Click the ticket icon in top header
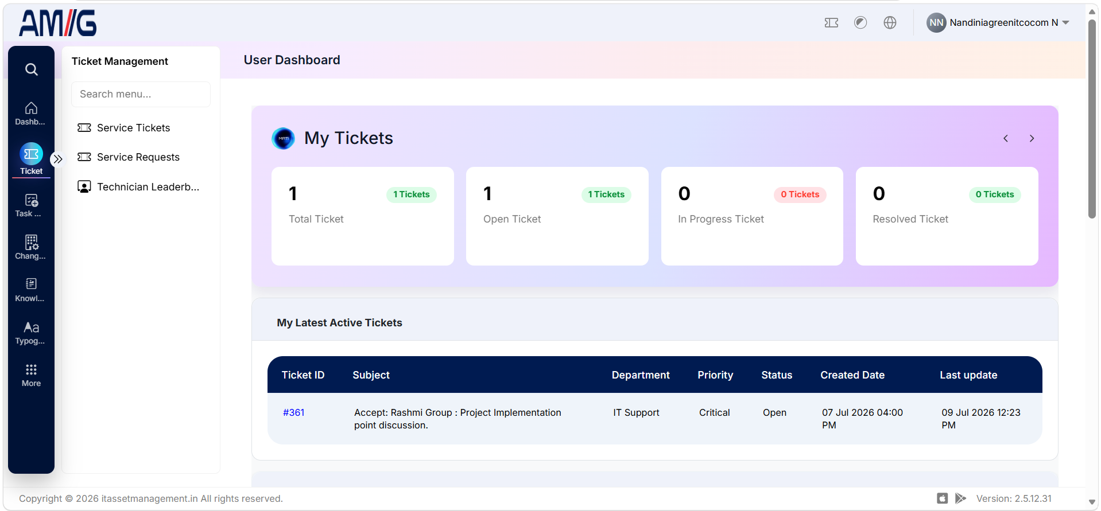The image size is (1101, 511). click(831, 22)
